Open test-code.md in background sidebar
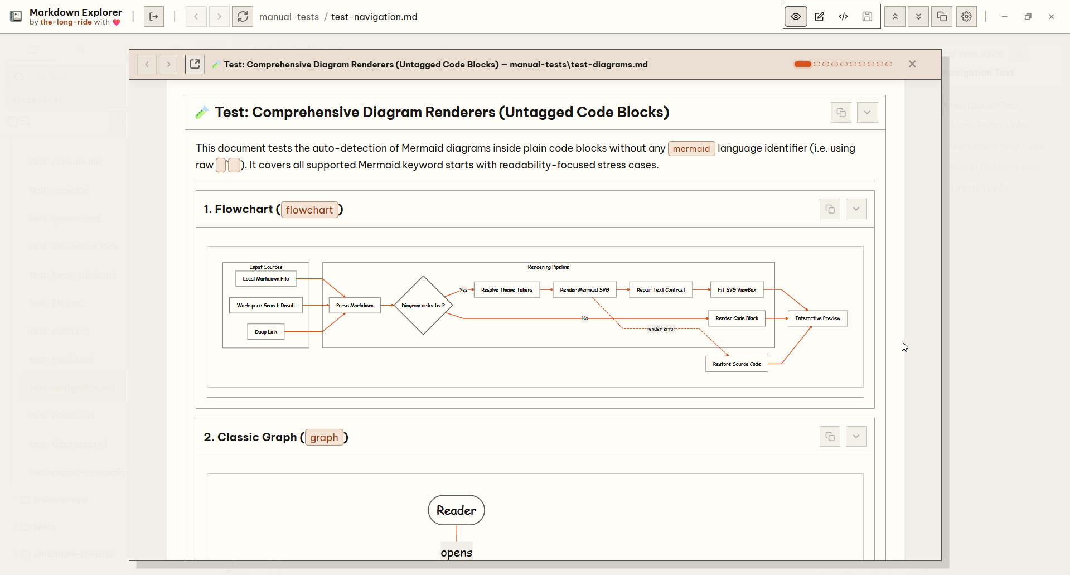Screen dimensions: 1070x575 [60, 190]
